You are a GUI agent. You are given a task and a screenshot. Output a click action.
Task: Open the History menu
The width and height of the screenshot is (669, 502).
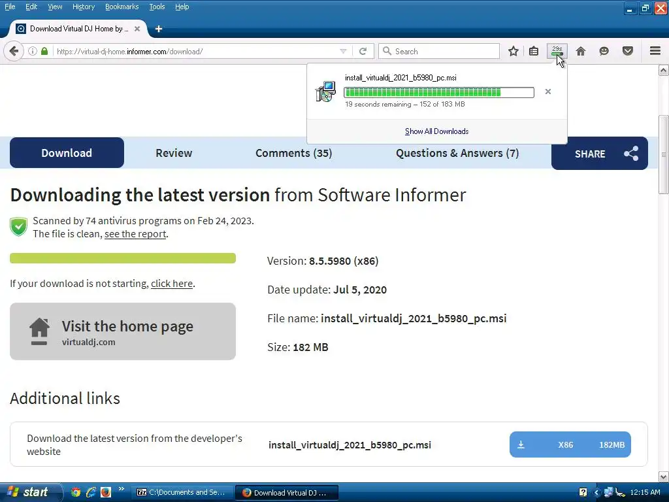tap(83, 7)
